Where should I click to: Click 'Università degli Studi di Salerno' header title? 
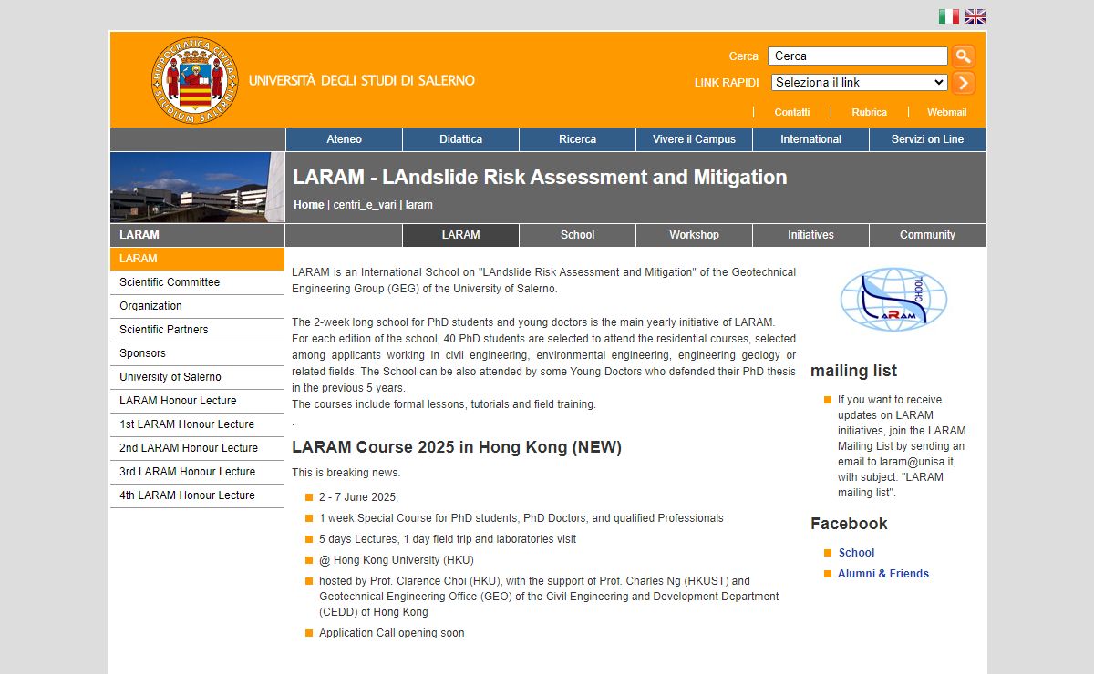tap(362, 80)
